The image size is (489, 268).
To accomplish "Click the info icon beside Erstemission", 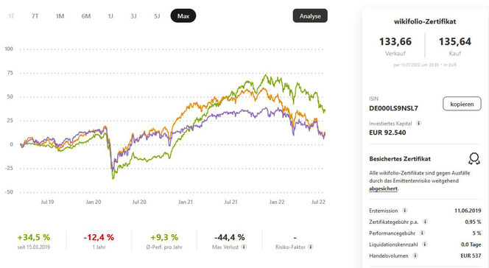I will point(404,211).
